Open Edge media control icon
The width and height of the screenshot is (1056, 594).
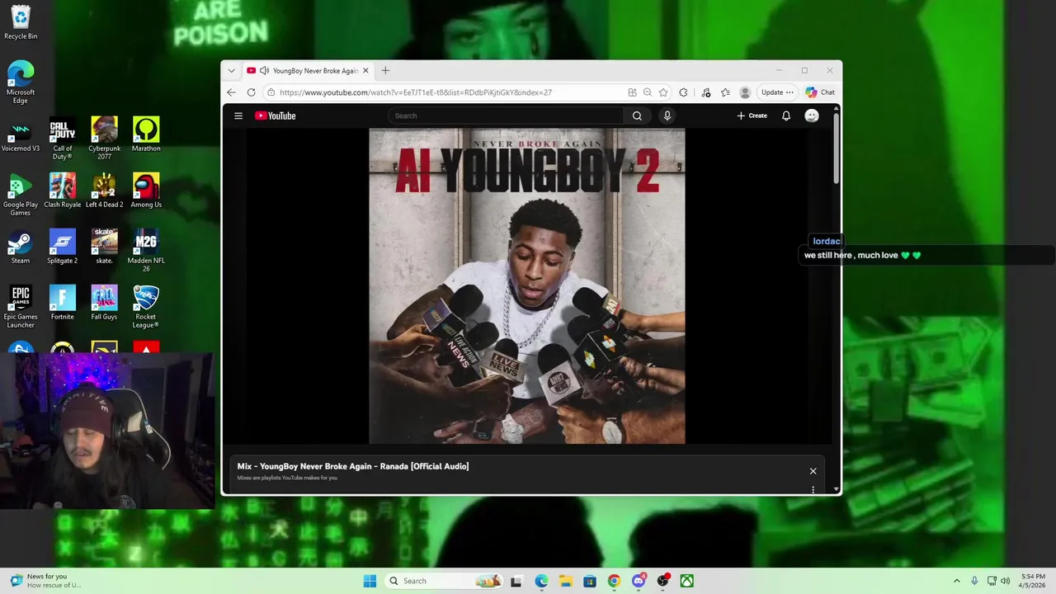[x=705, y=92]
